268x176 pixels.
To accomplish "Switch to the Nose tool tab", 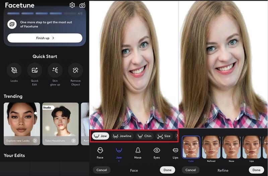I will pyautogui.click(x=138, y=153).
